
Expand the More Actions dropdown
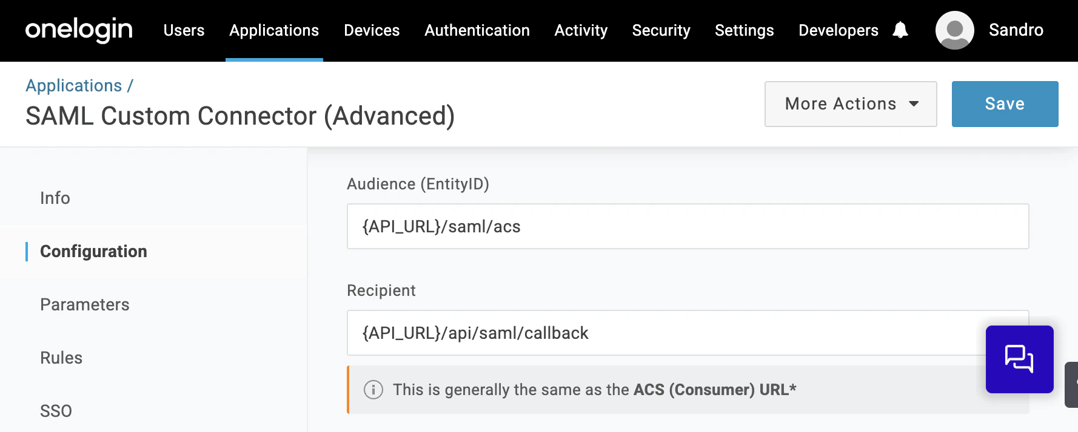coord(850,104)
